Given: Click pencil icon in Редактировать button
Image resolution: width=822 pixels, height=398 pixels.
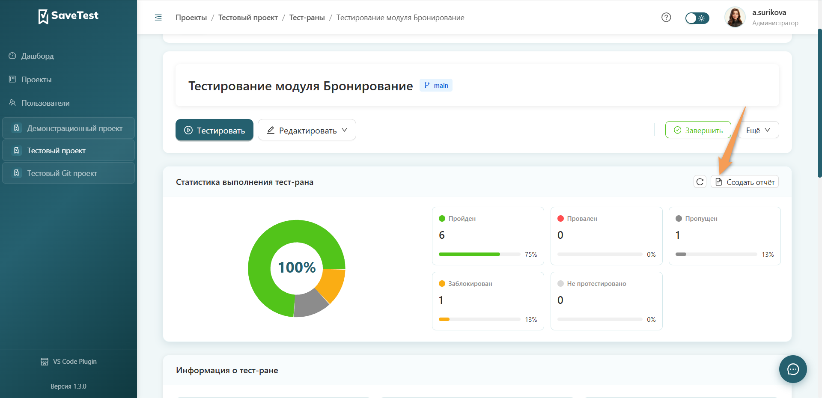Looking at the screenshot, I should 271,130.
